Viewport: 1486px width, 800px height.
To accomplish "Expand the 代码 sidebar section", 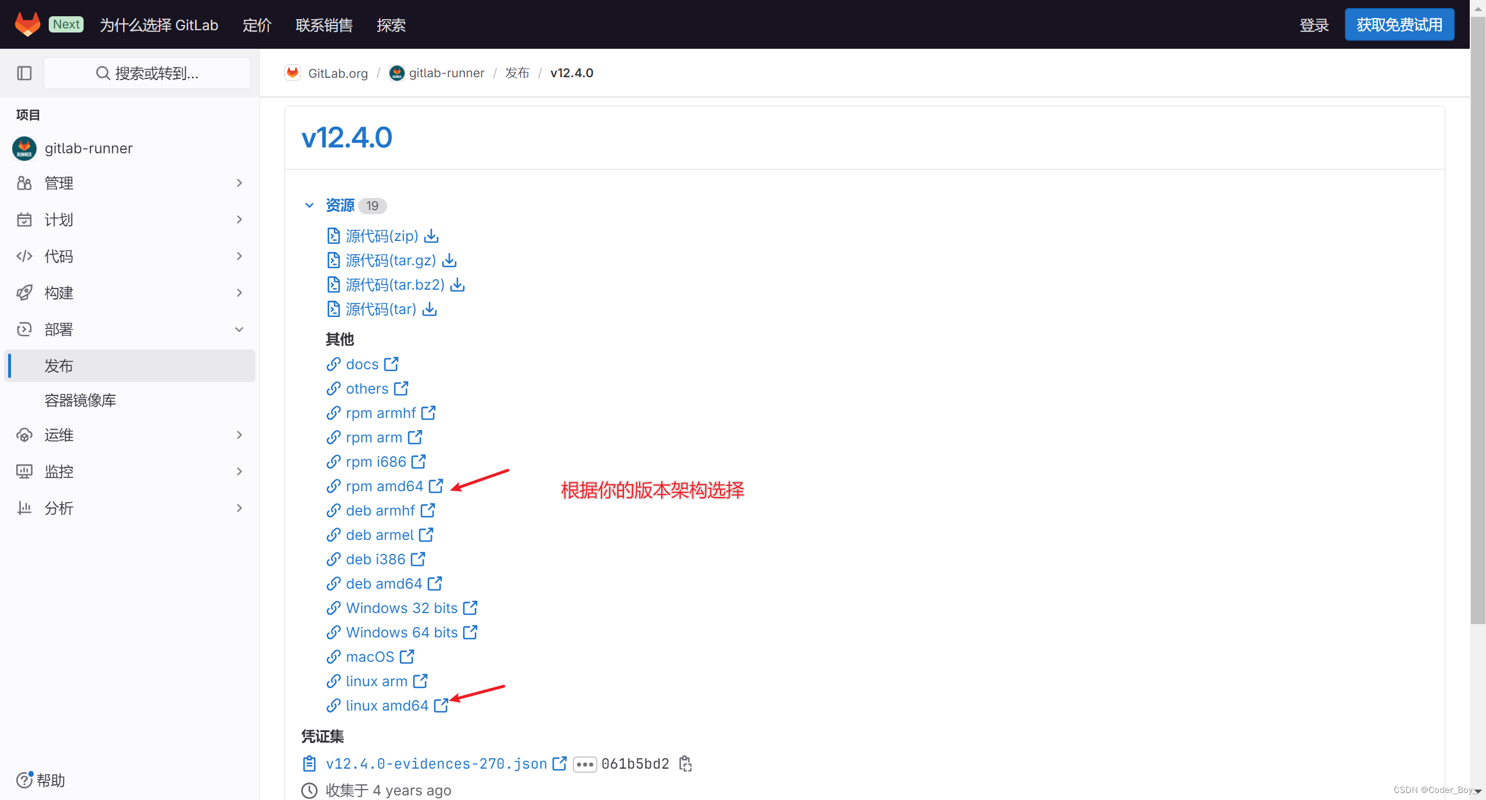I will coord(129,257).
